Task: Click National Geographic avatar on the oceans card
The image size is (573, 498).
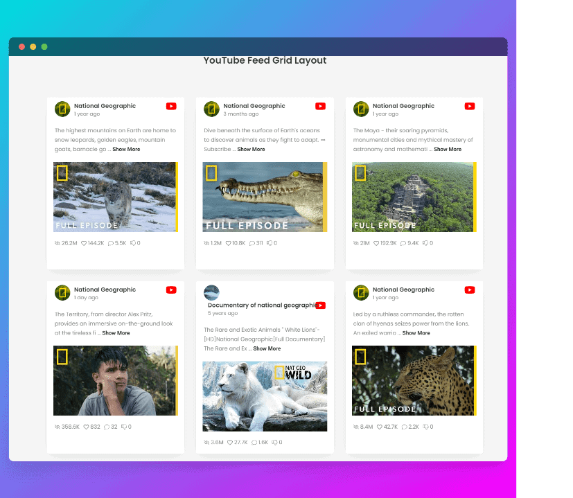Action: 211,109
